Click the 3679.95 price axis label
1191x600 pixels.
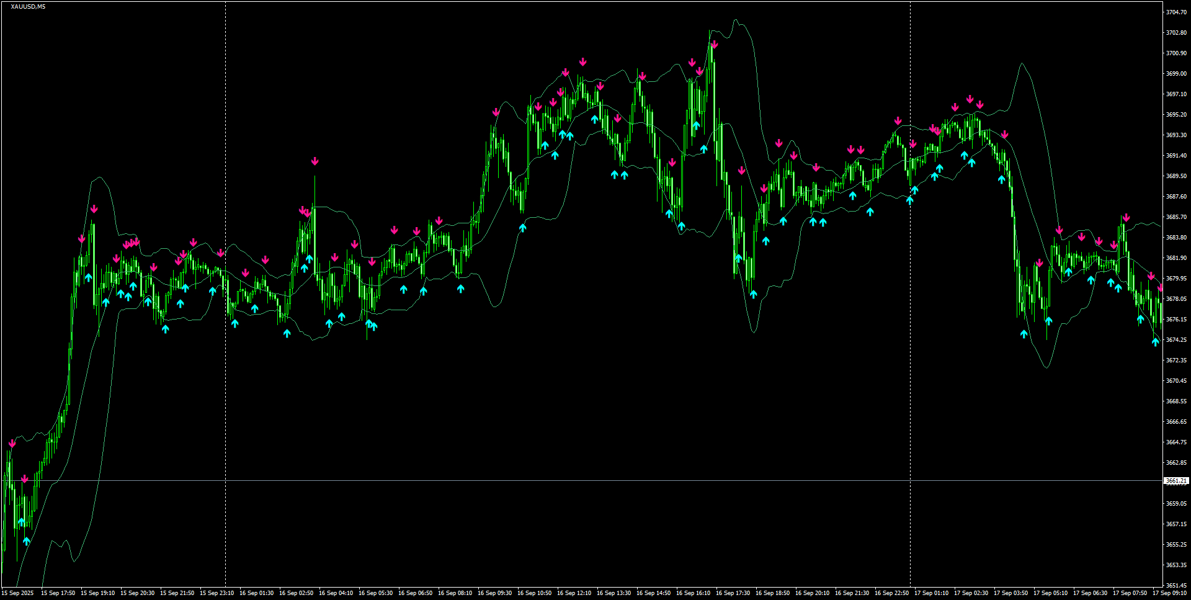[x=1176, y=279]
